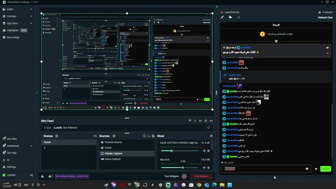Click the camera icon in chat header
Viewport: 336px width, 189px height.
point(230,17)
